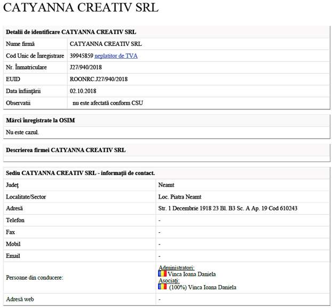Click the Localitate/Sector label

pos(26,197)
